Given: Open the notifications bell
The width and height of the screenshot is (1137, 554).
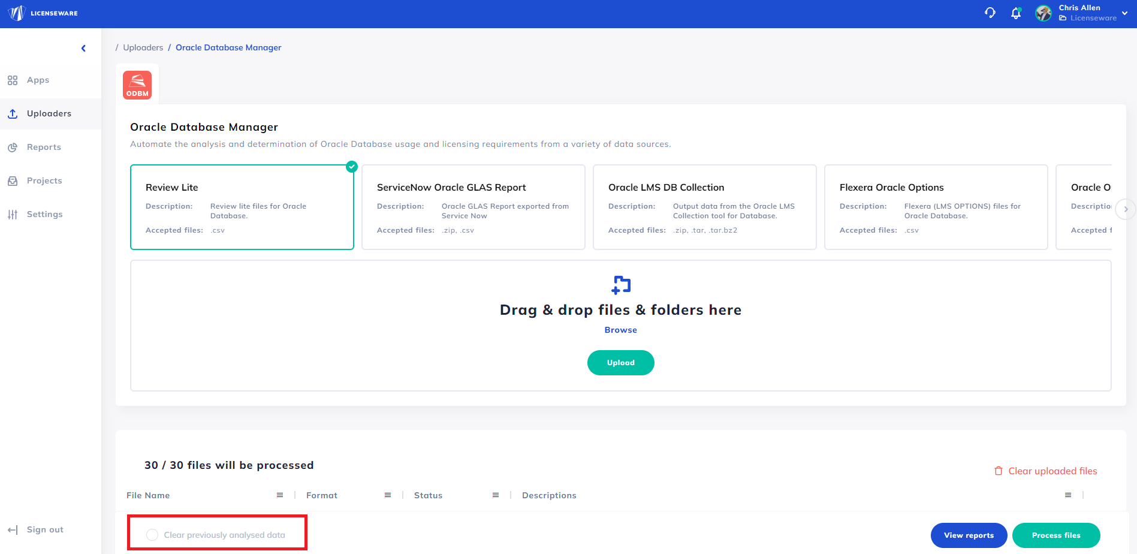Looking at the screenshot, I should tap(1016, 13).
